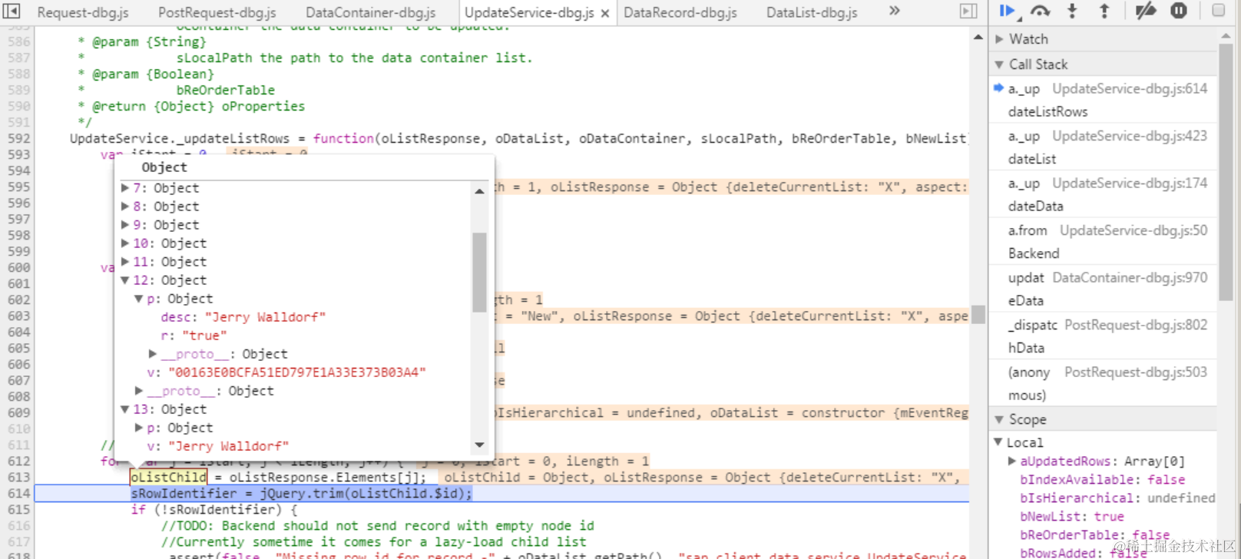Step out of current function
This screenshot has height=559, width=1241.
pyautogui.click(x=1104, y=11)
